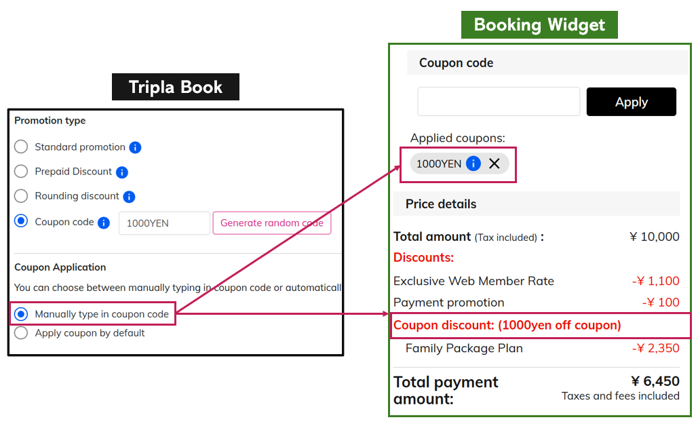
Task: Remove the applied 1000YEN coupon
Action: click(x=495, y=163)
